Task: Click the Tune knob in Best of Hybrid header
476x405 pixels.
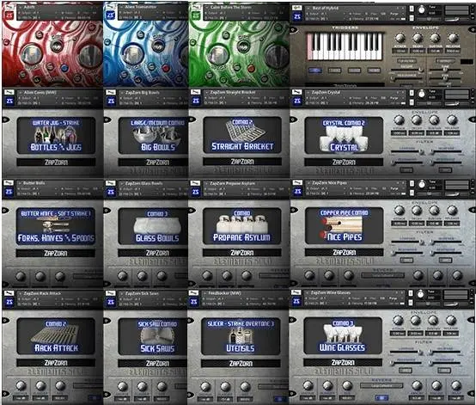Action: (421, 10)
